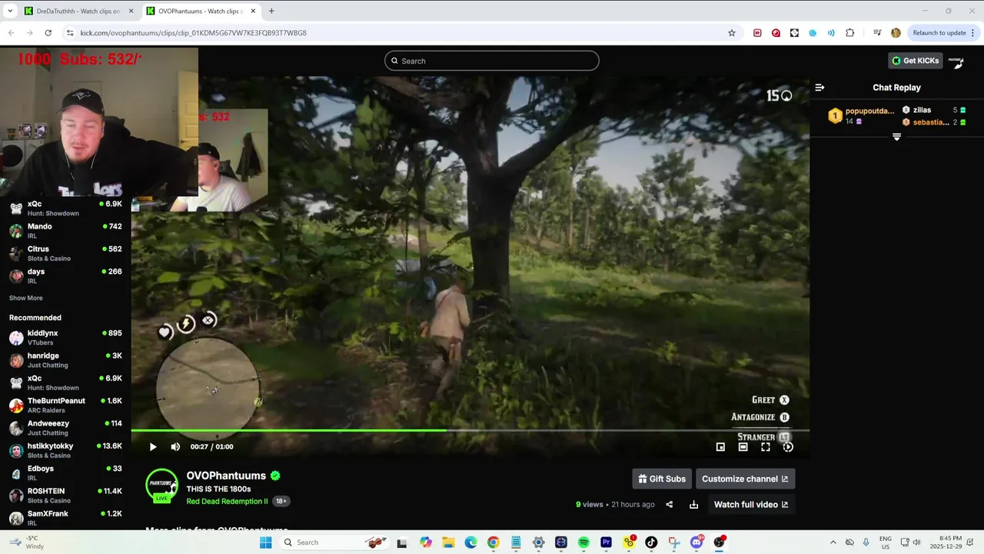Show hidden system tray icons

pyautogui.click(x=833, y=542)
